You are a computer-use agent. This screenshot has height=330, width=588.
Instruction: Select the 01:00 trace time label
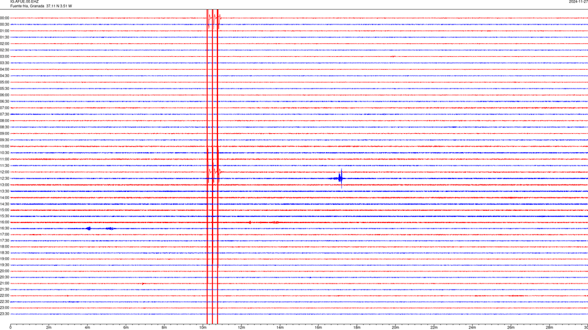[4, 31]
